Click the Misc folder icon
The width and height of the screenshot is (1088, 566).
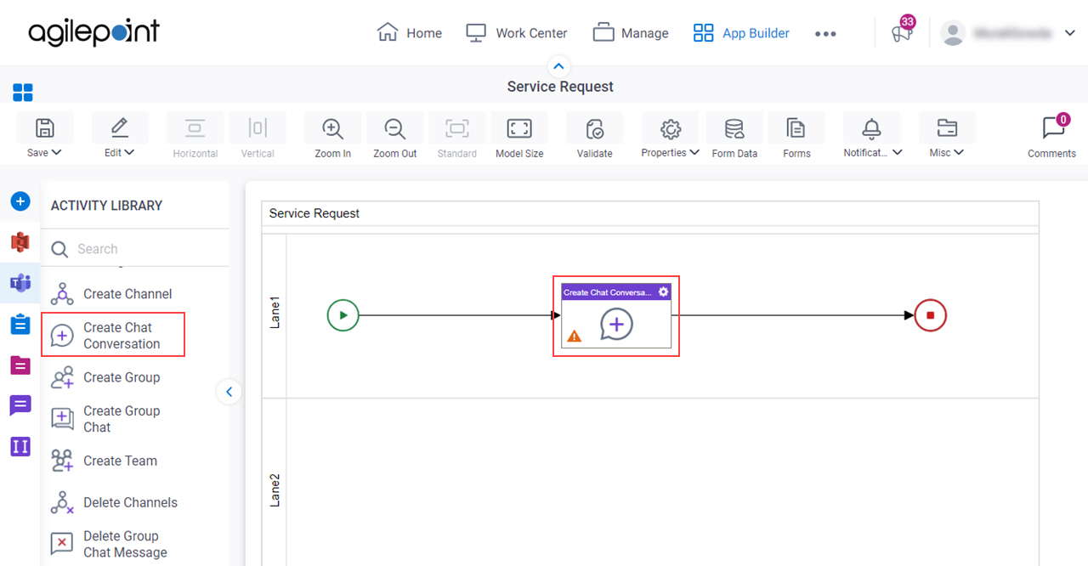click(x=947, y=128)
